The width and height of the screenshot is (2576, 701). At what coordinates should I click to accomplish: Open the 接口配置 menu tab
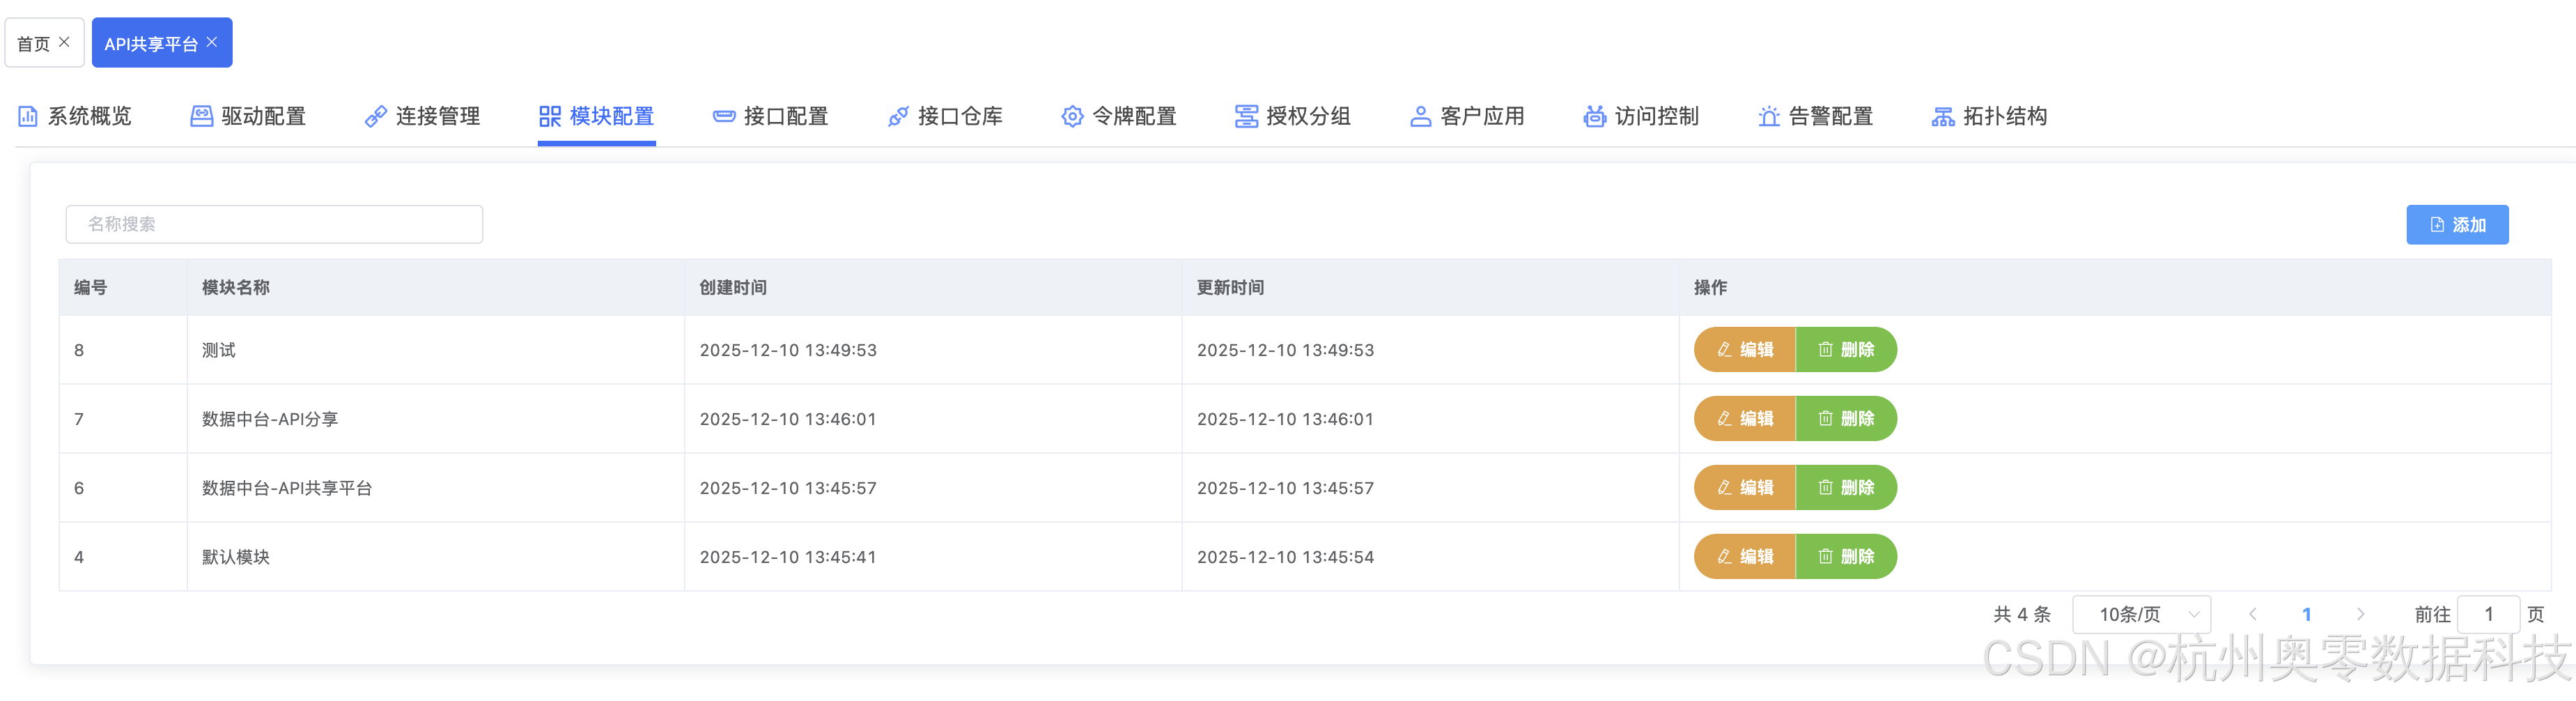[x=770, y=116]
